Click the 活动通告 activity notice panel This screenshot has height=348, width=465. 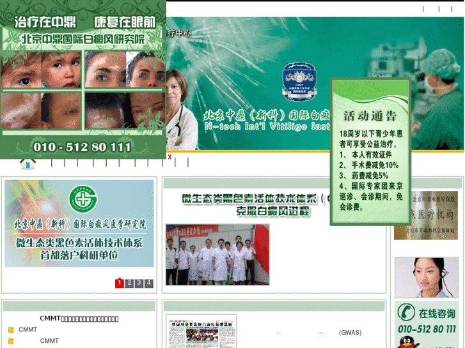pos(370,151)
